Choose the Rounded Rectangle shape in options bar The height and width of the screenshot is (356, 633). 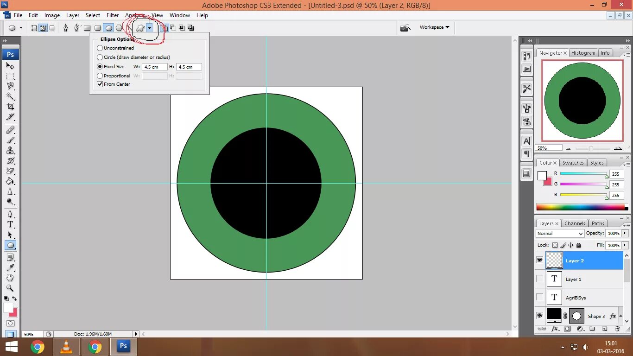(x=98, y=28)
